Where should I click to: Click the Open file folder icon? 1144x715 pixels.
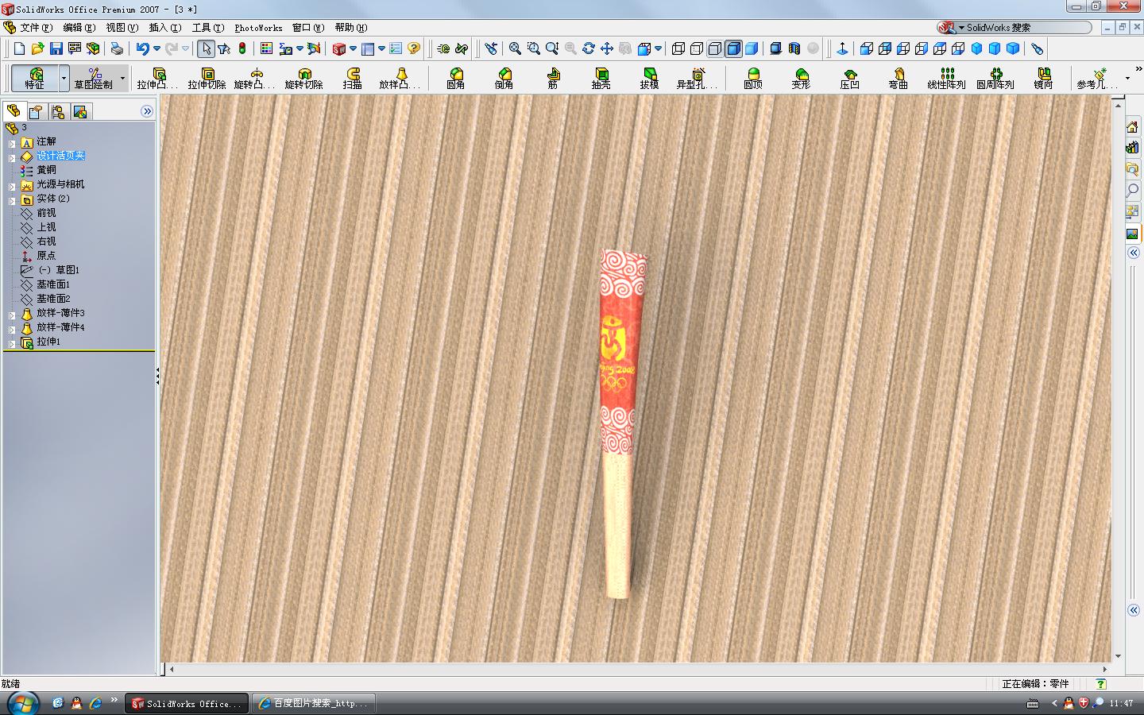pyautogui.click(x=37, y=48)
